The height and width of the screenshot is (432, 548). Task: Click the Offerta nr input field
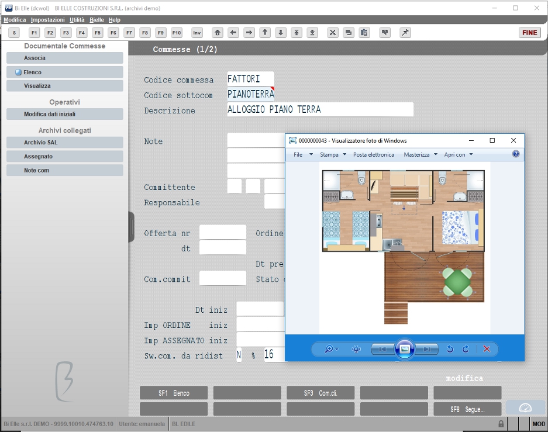click(223, 232)
